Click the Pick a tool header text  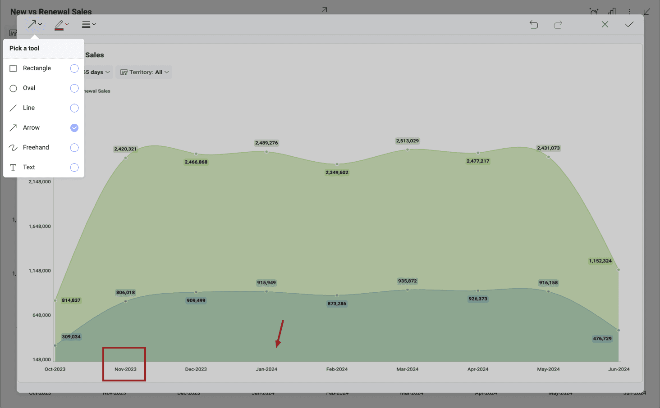24,49
